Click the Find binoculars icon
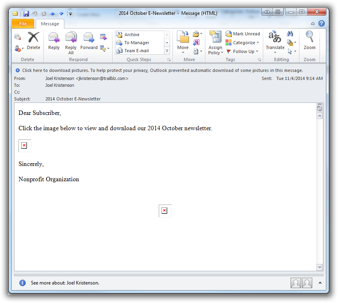This screenshot has height=303, width=338. point(290,34)
